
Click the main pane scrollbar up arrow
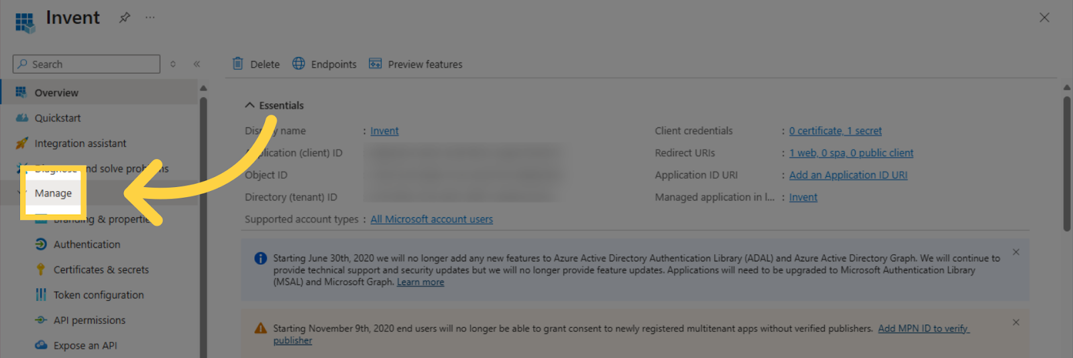pyautogui.click(x=1067, y=88)
